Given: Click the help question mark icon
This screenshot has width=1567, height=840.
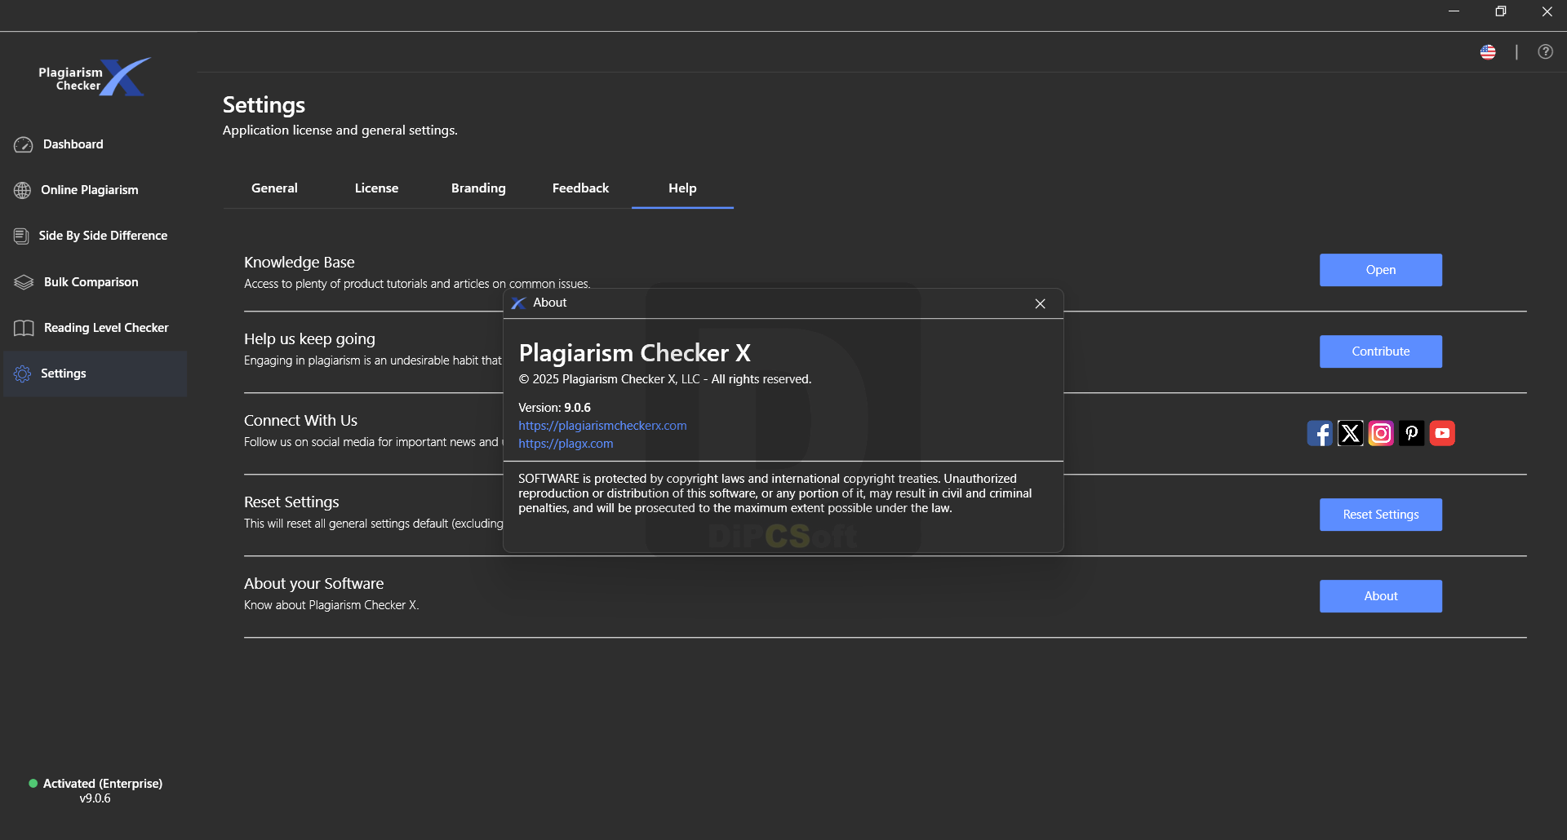Looking at the screenshot, I should click(x=1545, y=52).
